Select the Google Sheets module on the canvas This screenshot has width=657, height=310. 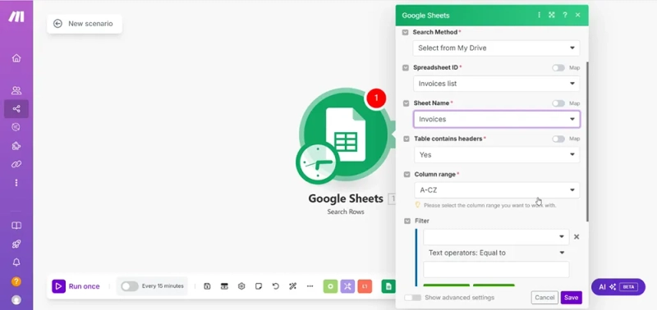pyautogui.click(x=346, y=134)
